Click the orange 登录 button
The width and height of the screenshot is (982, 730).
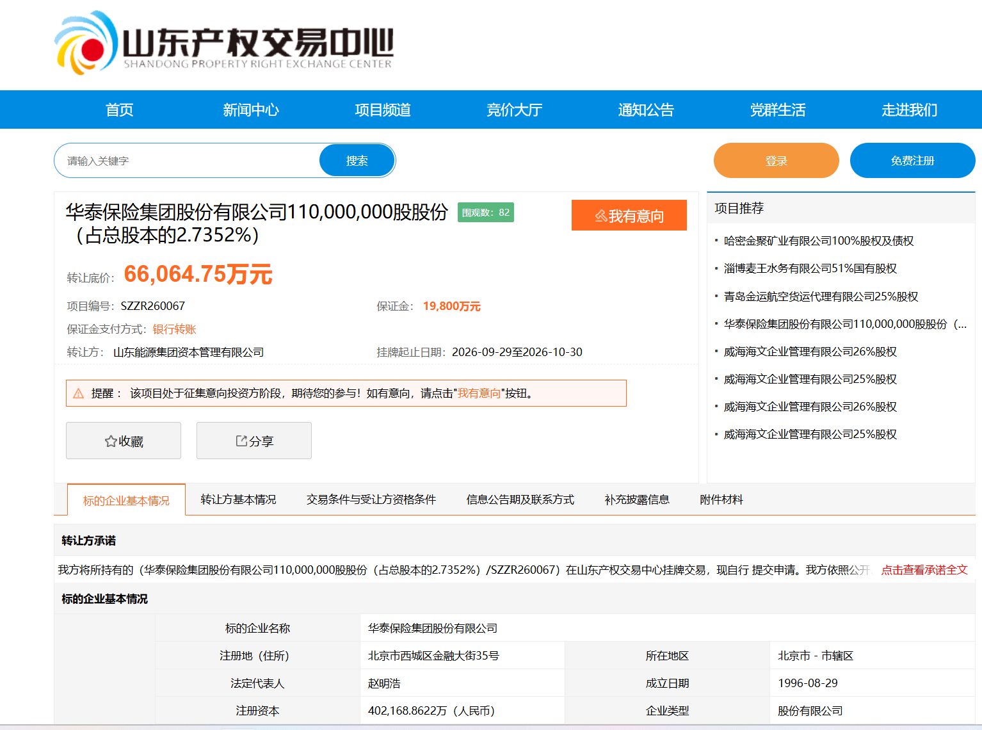(777, 160)
